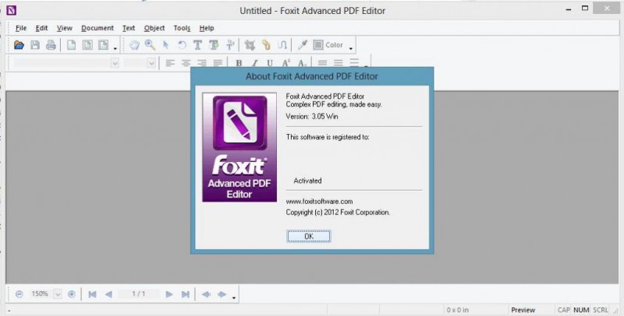Open the File menu
This screenshot has height=316, width=624.
[x=21, y=28]
